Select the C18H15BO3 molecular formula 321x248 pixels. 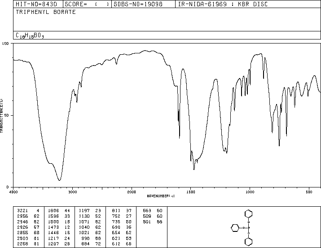(30, 35)
